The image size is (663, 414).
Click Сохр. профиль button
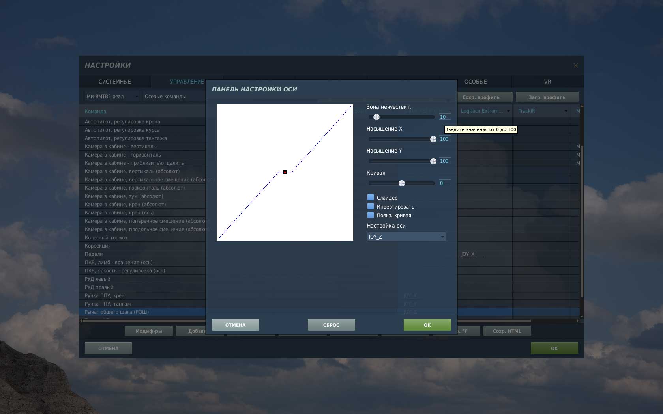pos(485,97)
